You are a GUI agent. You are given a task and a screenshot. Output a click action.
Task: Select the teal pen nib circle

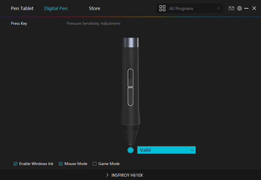[130, 150]
